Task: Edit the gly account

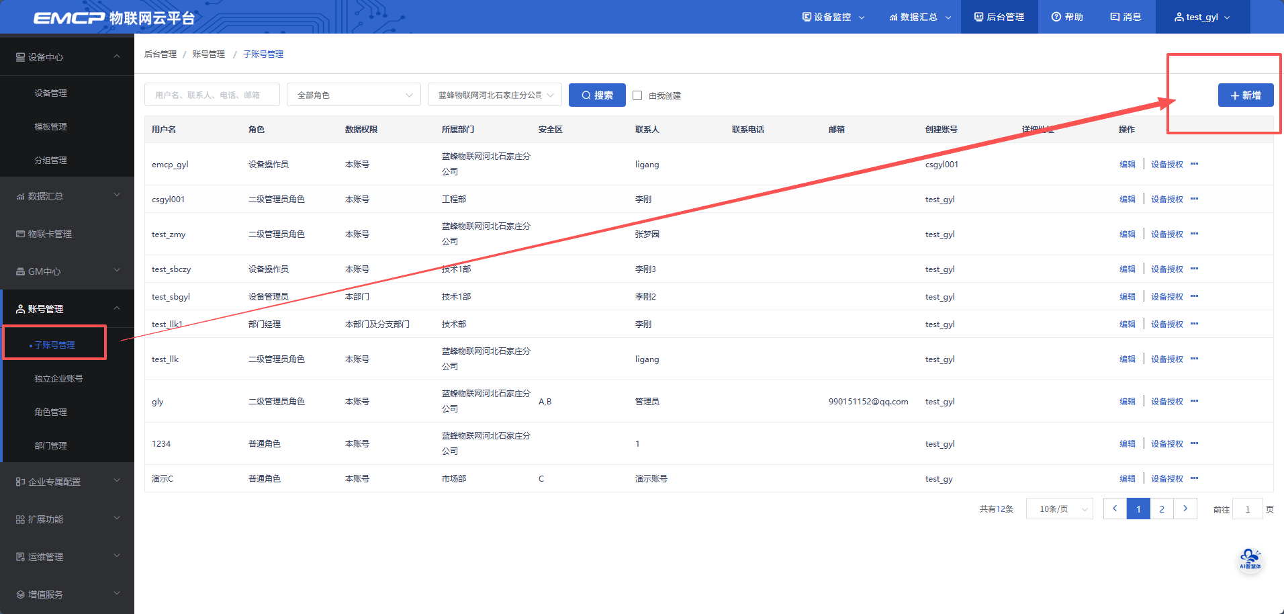Action: tap(1128, 401)
